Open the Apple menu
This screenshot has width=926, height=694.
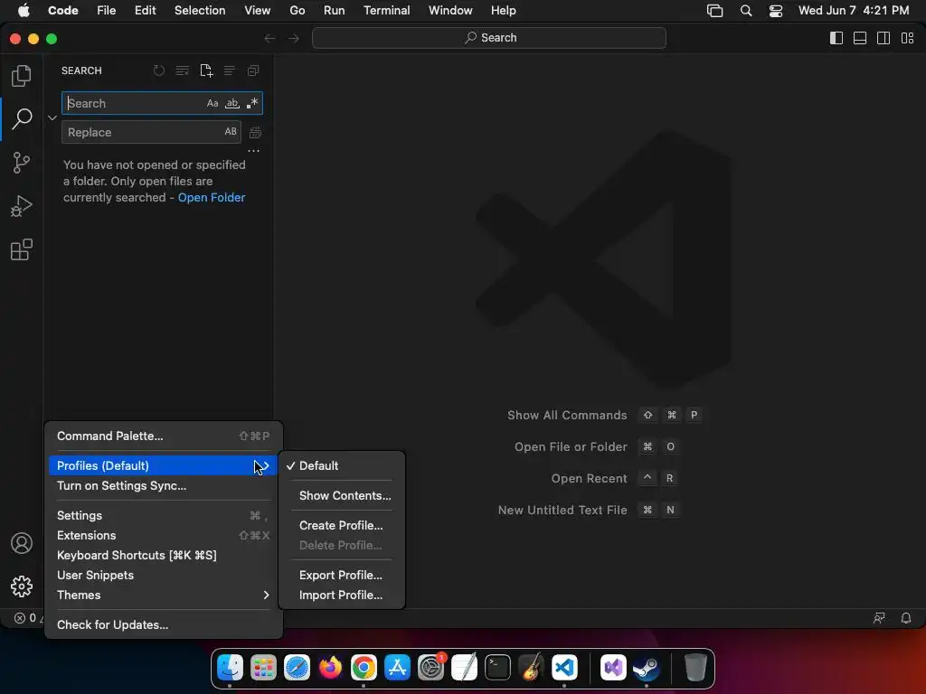click(24, 11)
